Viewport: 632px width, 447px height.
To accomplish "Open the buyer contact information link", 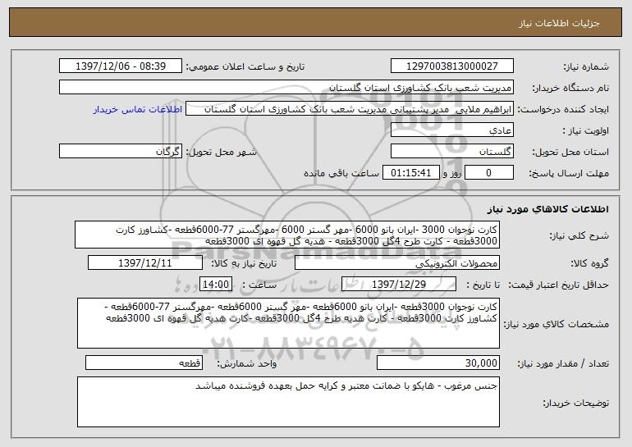I will click(138, 109).
